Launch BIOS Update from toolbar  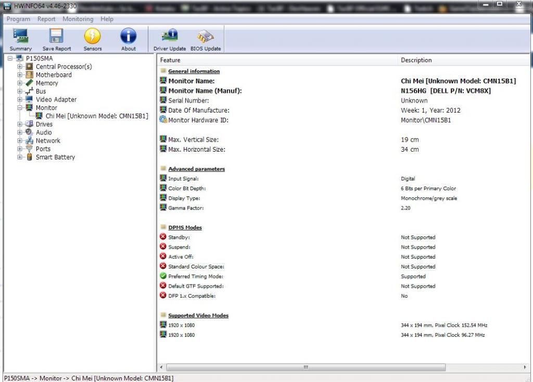pyautogui.click(x=205, y=36)
